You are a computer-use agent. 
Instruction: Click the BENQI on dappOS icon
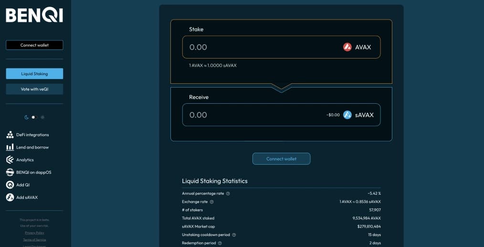(x=10, y=172)
